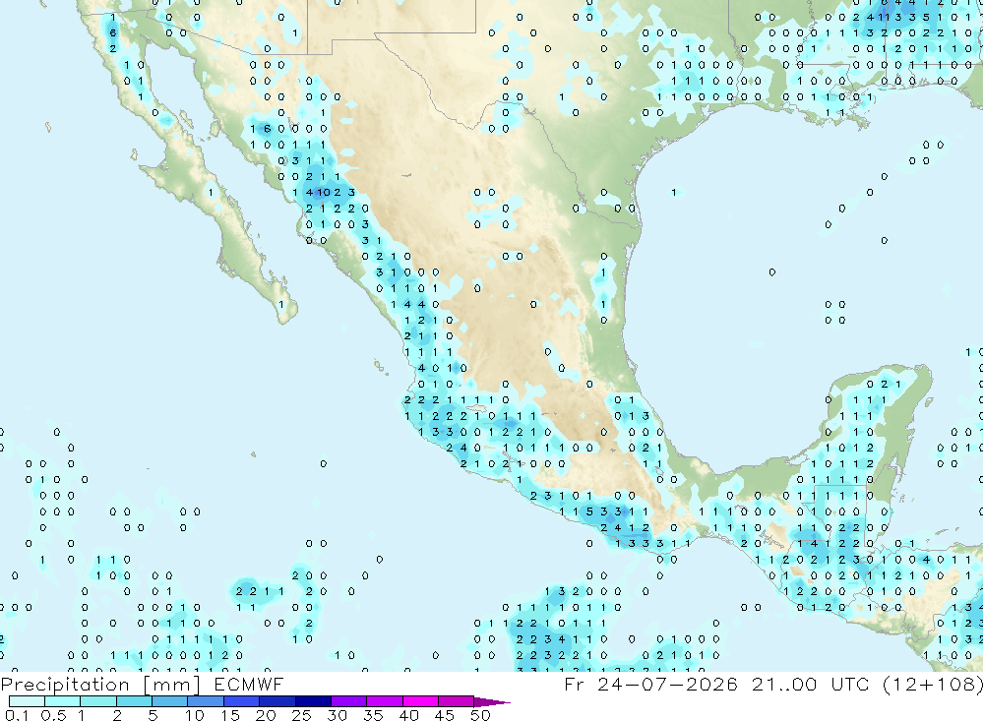Click the 1–2 mm legend color swatch
984x721 pixels.
pos(98,701)
